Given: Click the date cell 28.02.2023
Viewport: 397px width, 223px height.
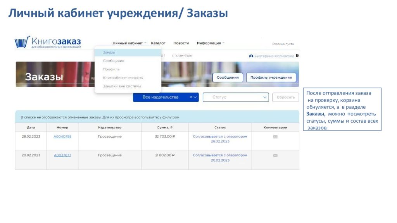Looking at the screenshot, I should [31, 137].
